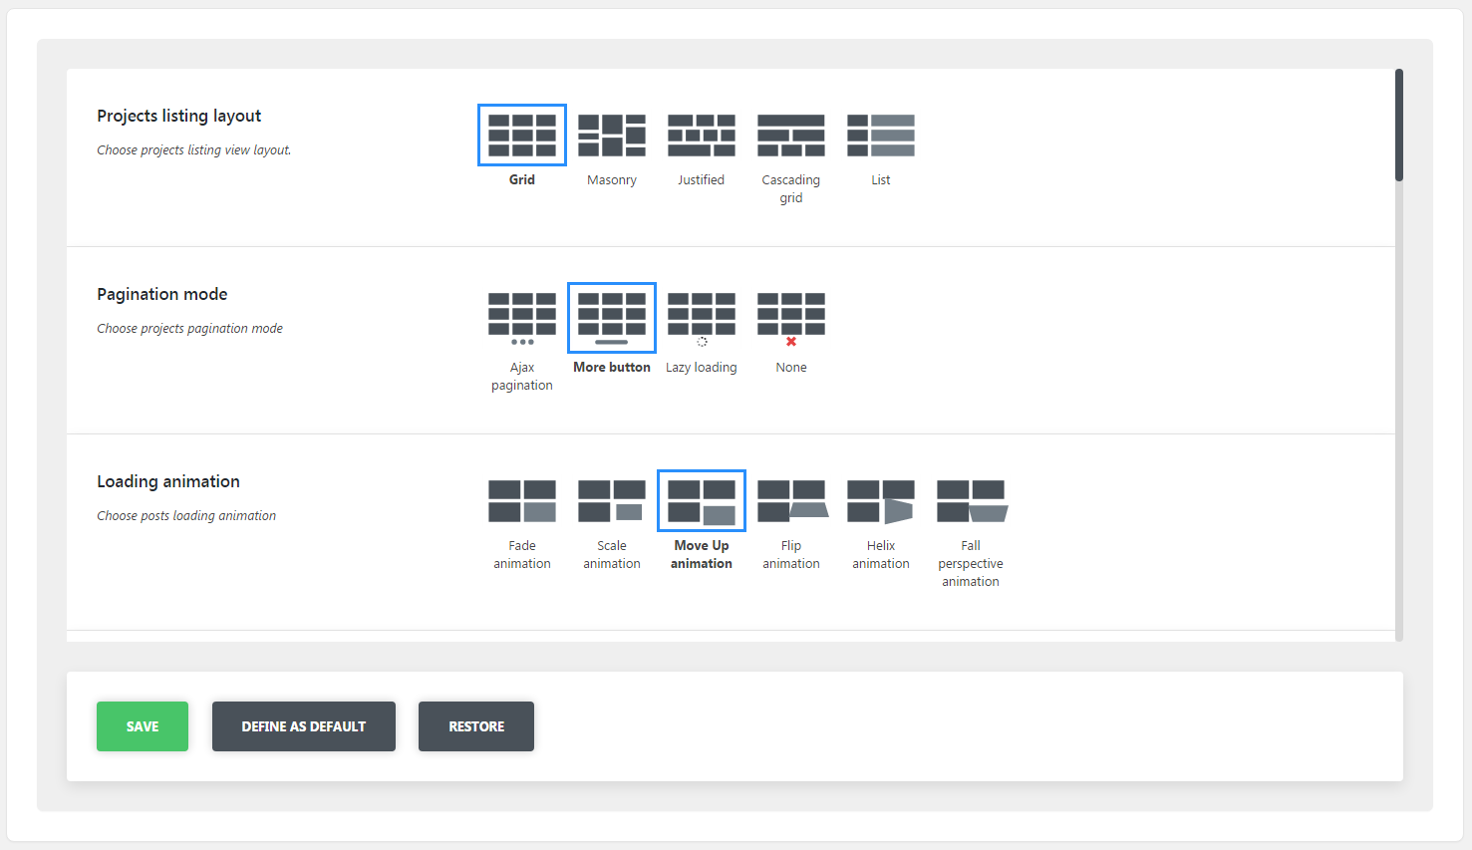Image resolution: width=1472 pixels, height=850 pixels.
Task: Click the 'None' pagination label text
Action: [791, 368]
